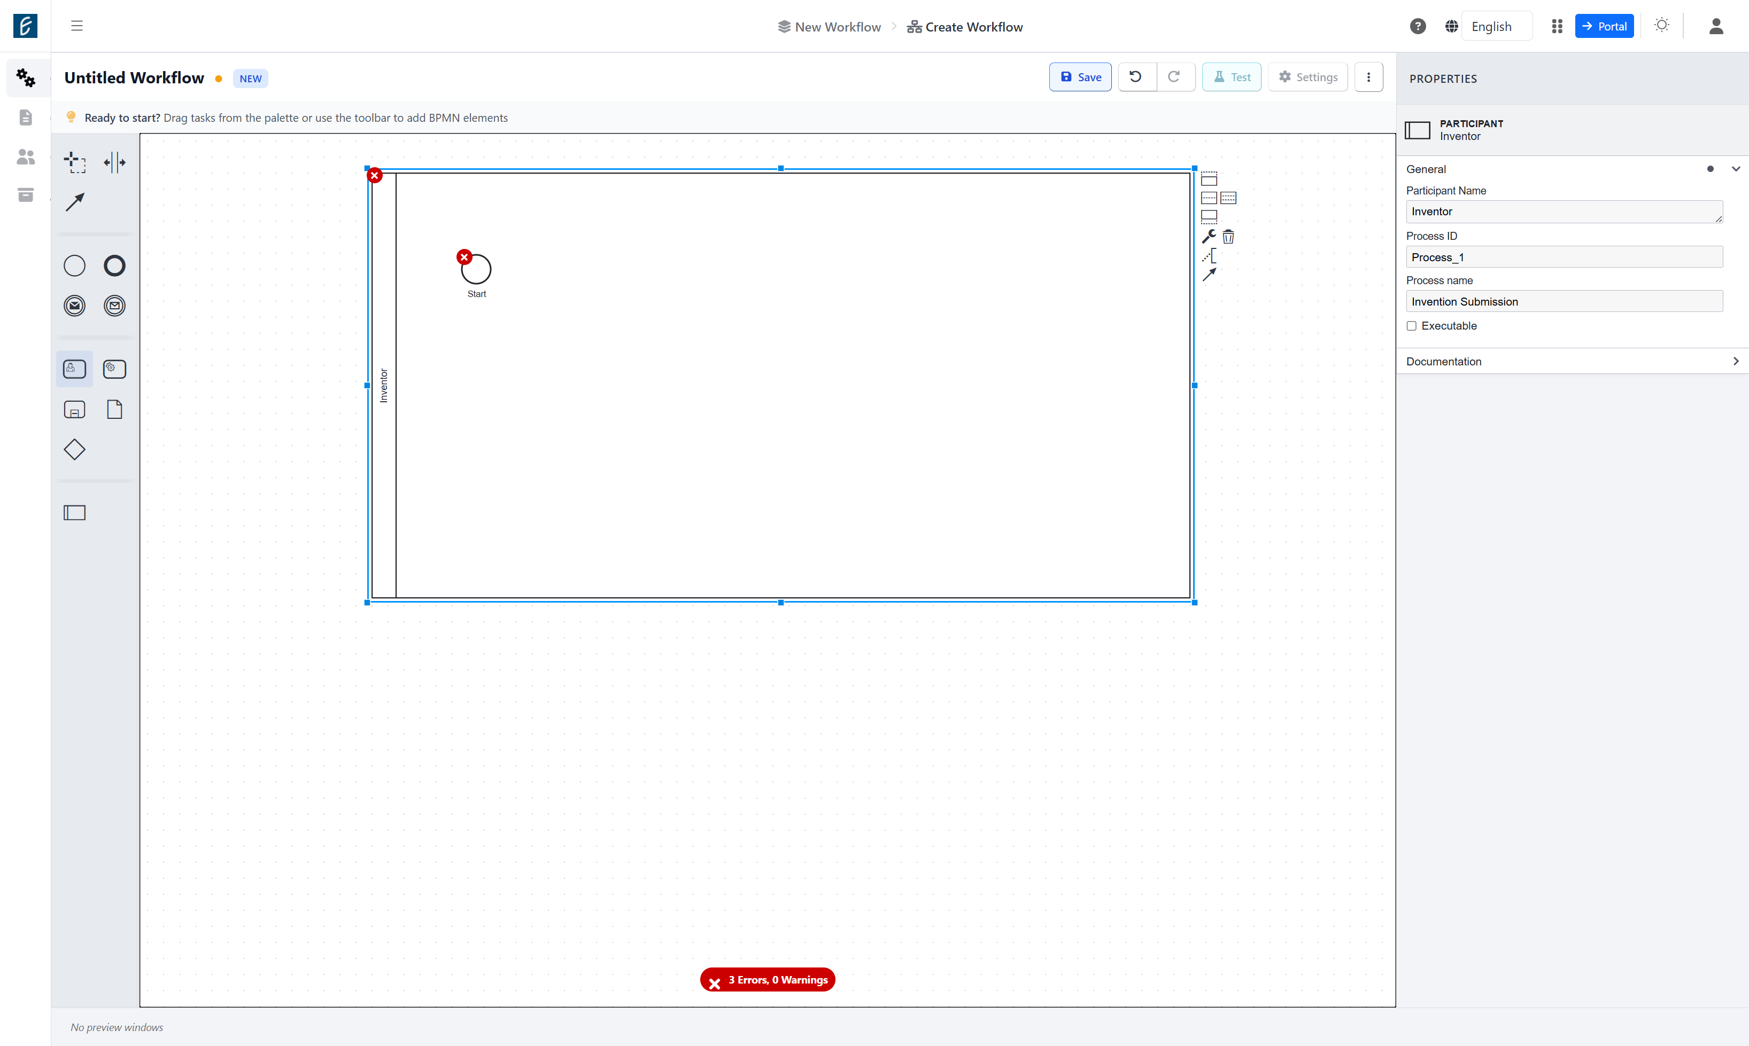
Task: Choose the message catch event with outlined envelope
Action: pos(114,306)
